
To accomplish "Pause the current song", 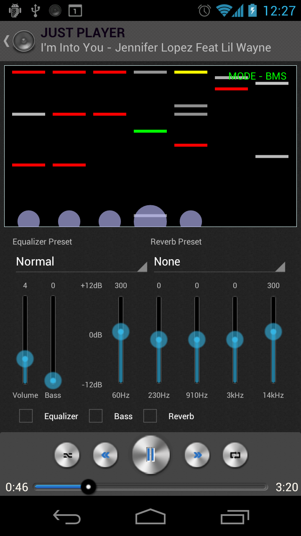I will (151, 455).
